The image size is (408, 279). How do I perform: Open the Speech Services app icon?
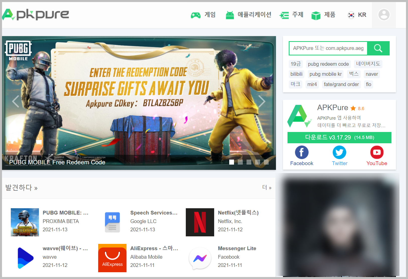pos(112,222)
